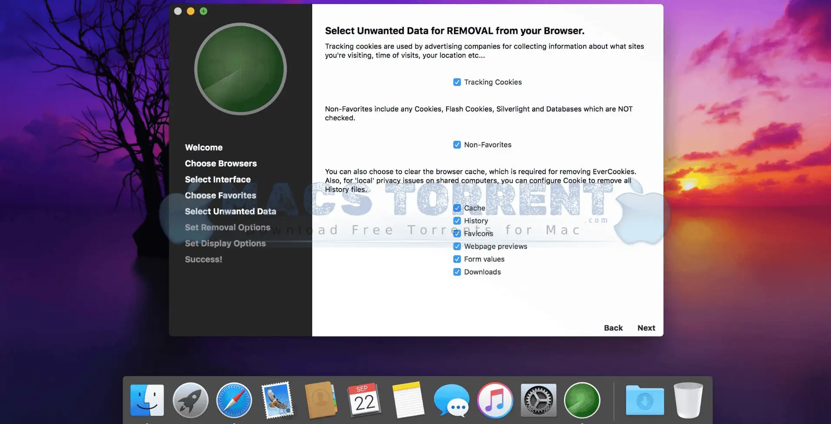Uncheck the Downloads checkbox
831x424 pixels.
click(457, 272)
